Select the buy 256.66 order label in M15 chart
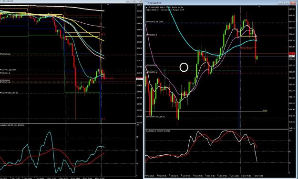The height and width of the screenshot is (179, 298). 155,117
